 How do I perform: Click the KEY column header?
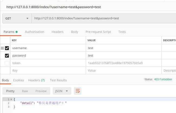pyautogui.click(x=14, y=40)
